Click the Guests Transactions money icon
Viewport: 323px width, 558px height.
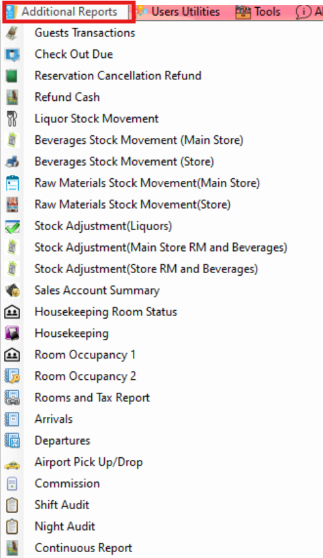pos(12,33)
